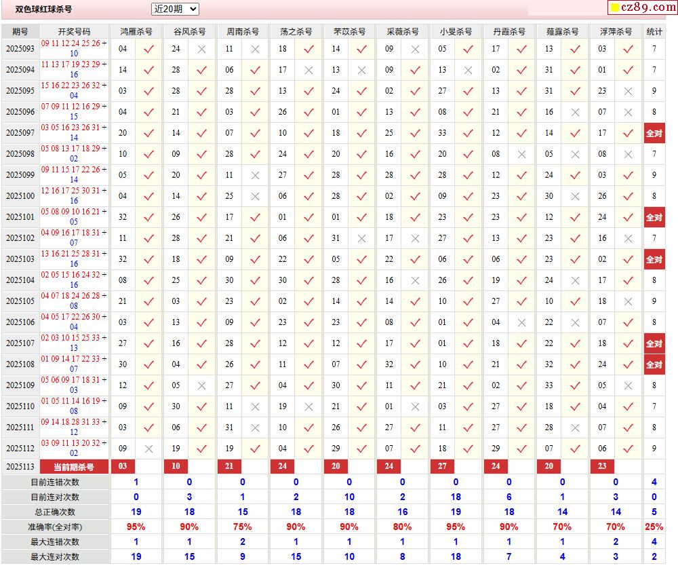Click the 总正确次数 row label
Screen dimensions: 678x570
click(x=55, y=512)
